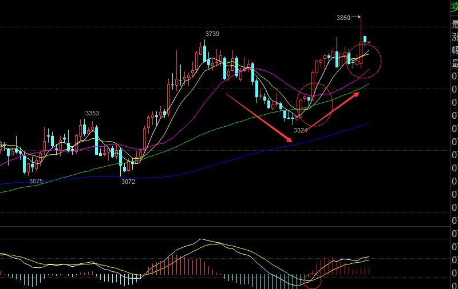Click the 3075 low price label
Viewport: 458px width, 289px height.
point(36,181)
